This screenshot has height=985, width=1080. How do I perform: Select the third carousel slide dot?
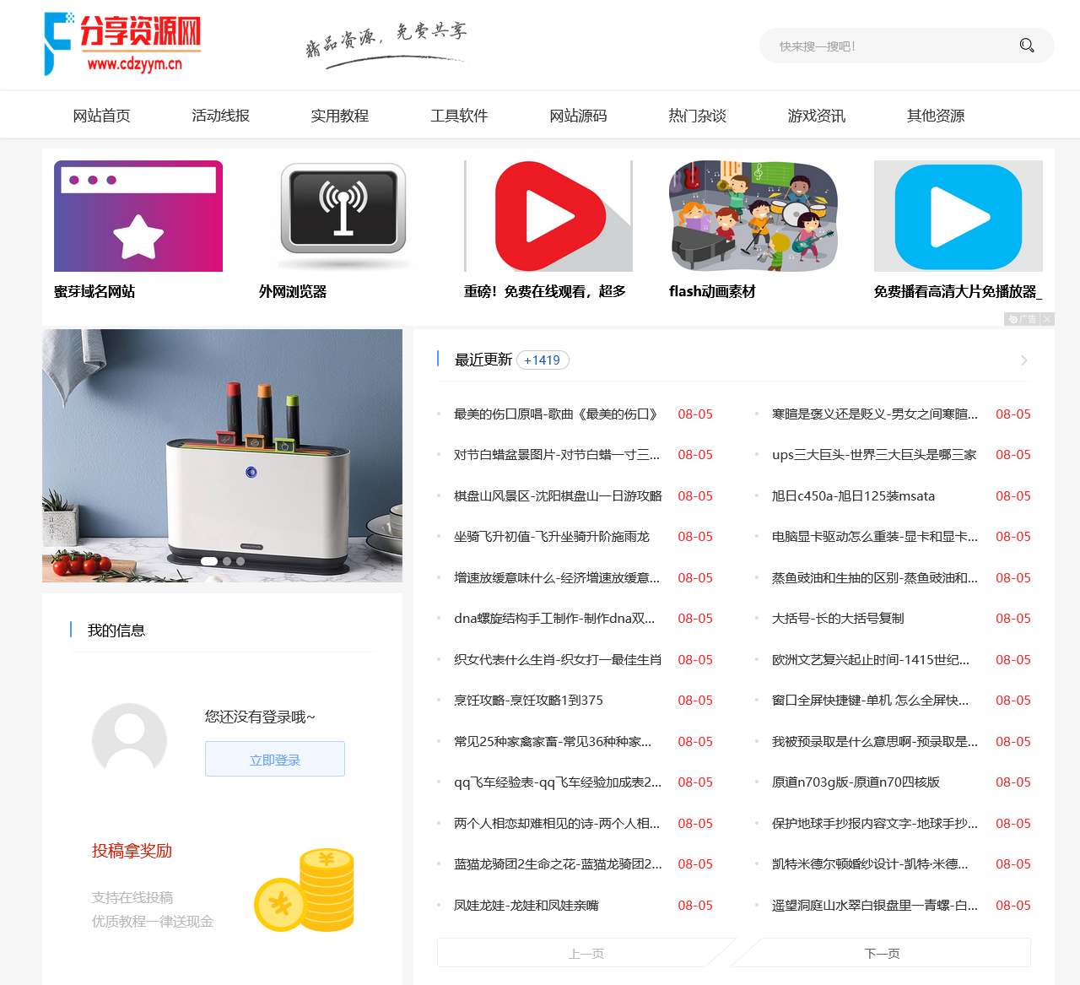tap(240, 561)
